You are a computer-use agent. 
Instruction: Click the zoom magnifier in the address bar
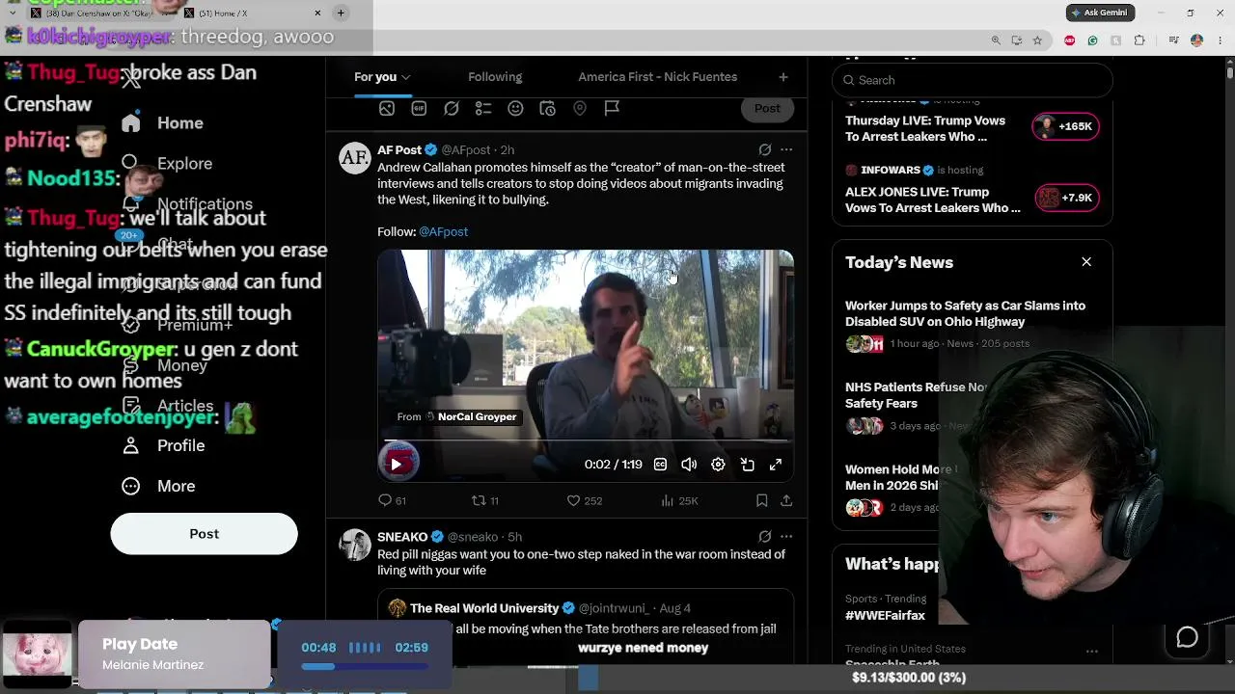pos(996,40)
